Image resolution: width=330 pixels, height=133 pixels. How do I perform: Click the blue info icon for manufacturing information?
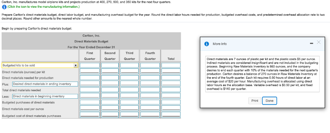[x=4, y=7]
